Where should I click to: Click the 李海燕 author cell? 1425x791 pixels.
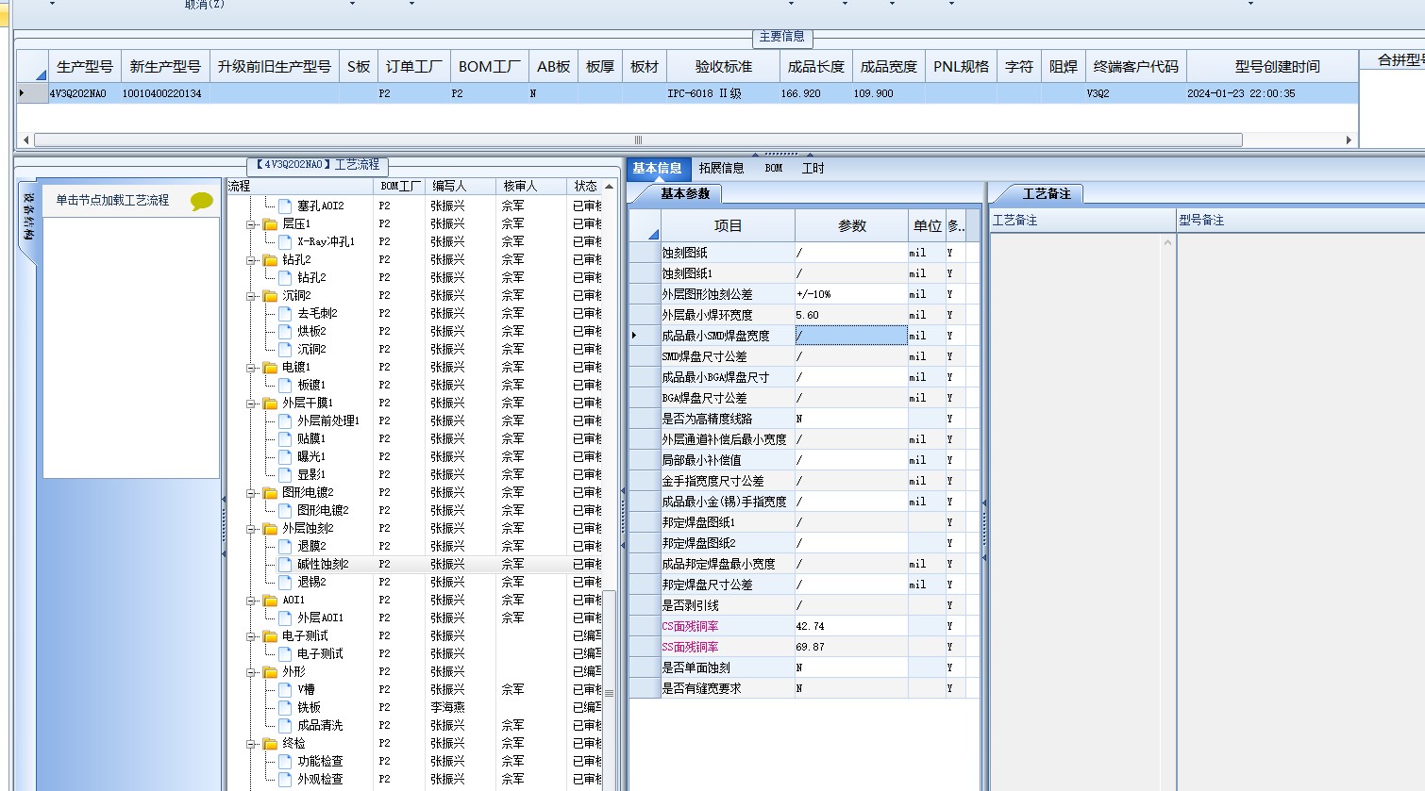tap(447, 707)
